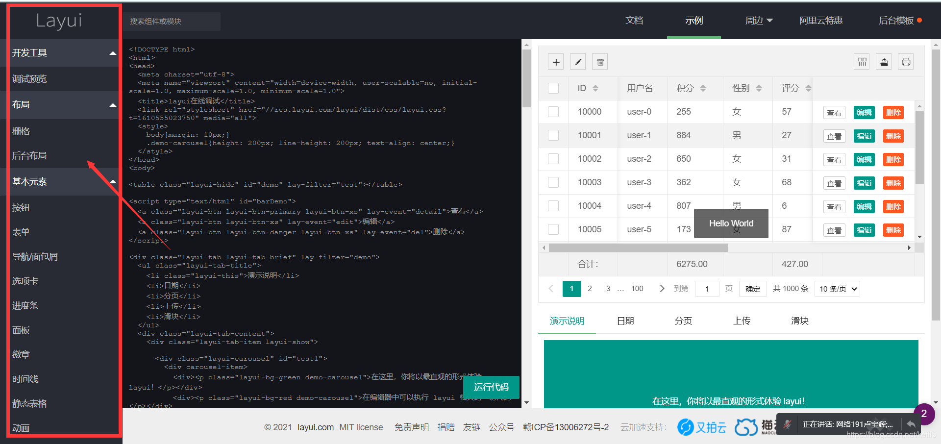
Task: Click the table export icon
Action: click(884, 62)
